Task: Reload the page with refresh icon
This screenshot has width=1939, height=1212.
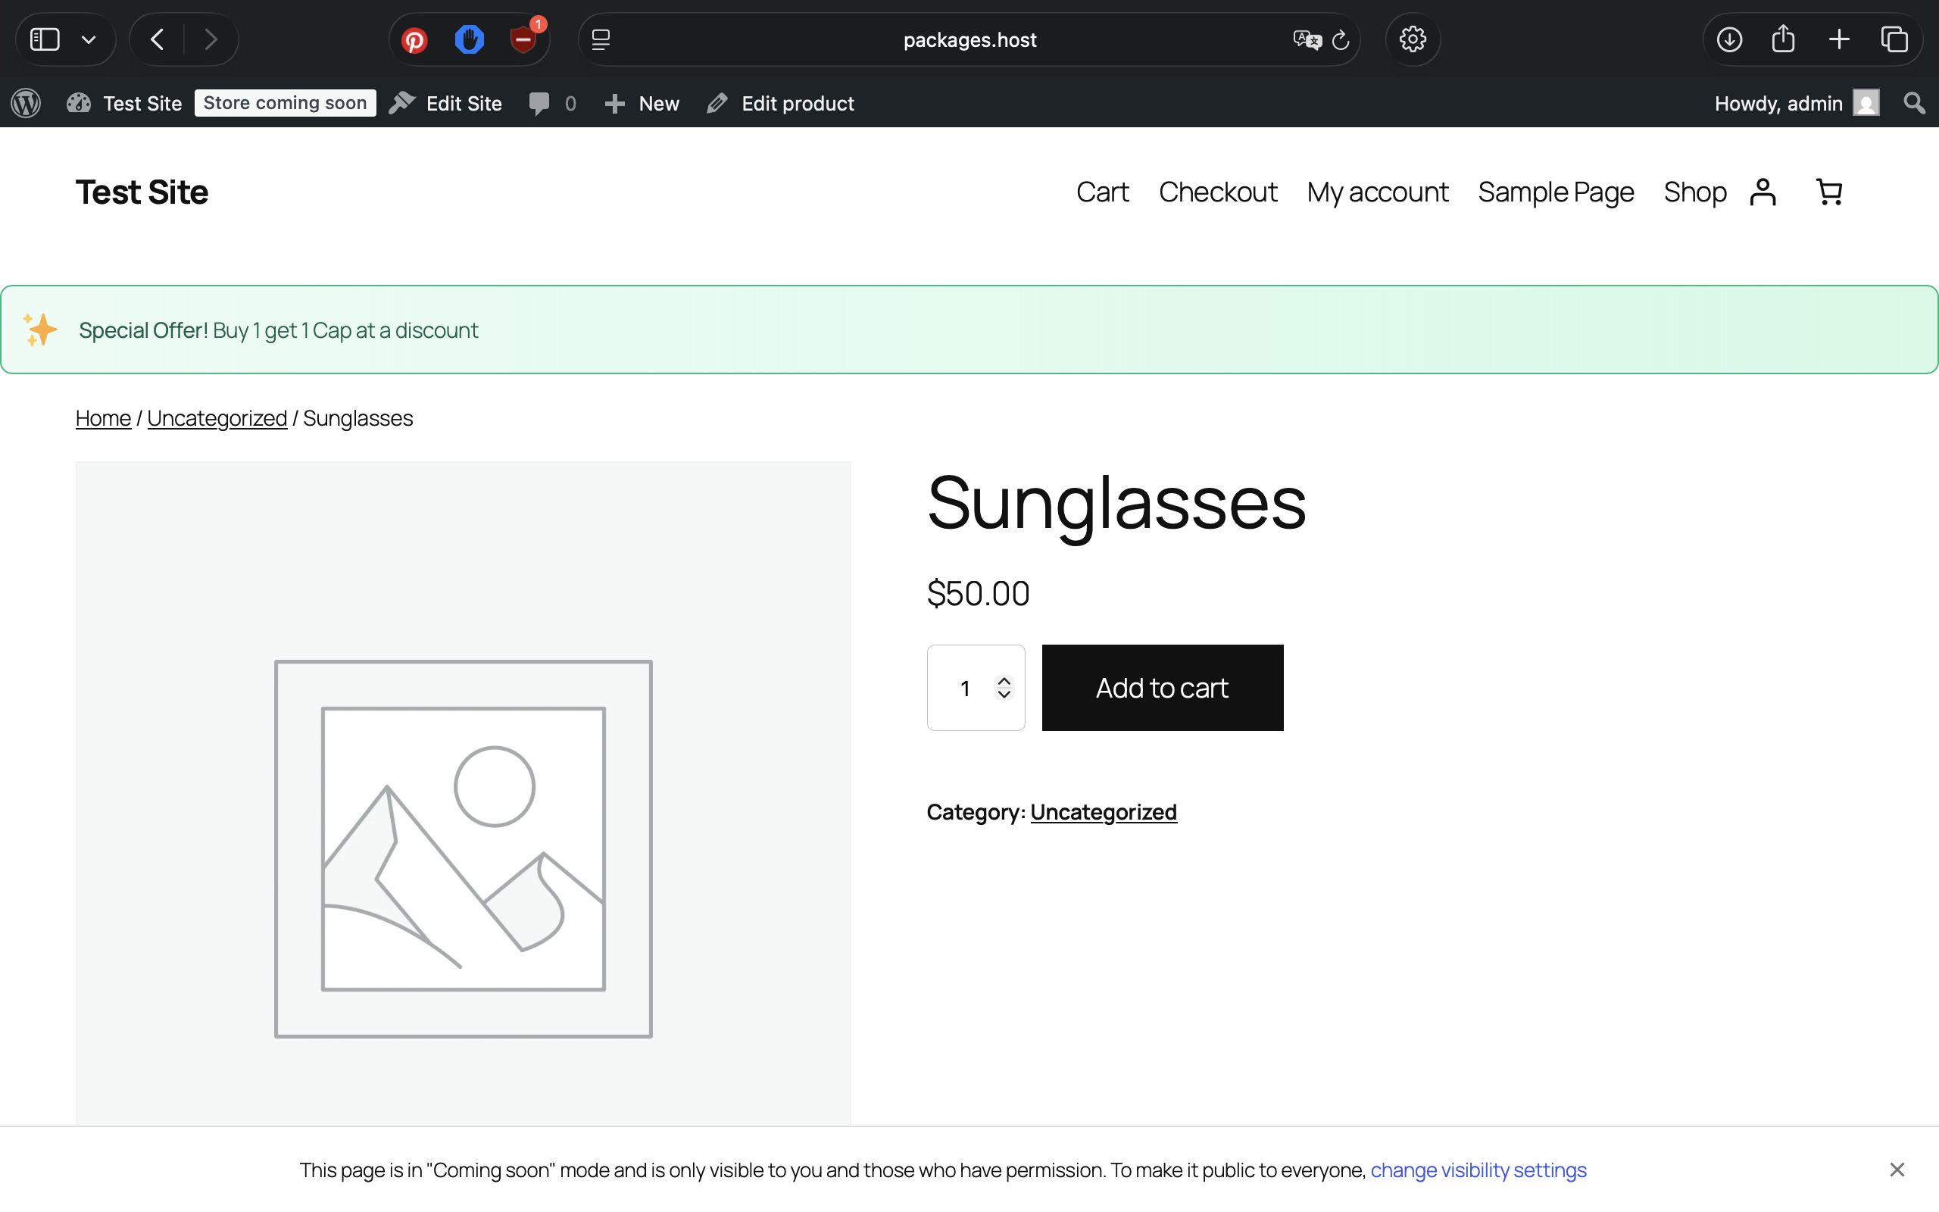Action: [x=1341, y=40]
